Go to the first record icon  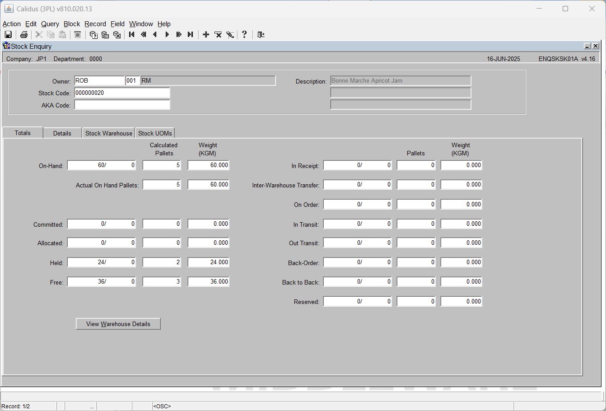pos(132,35)
